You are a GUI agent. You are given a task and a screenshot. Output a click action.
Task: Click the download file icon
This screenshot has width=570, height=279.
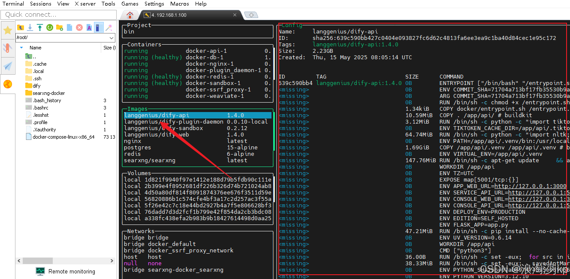(x=30, y=27)
